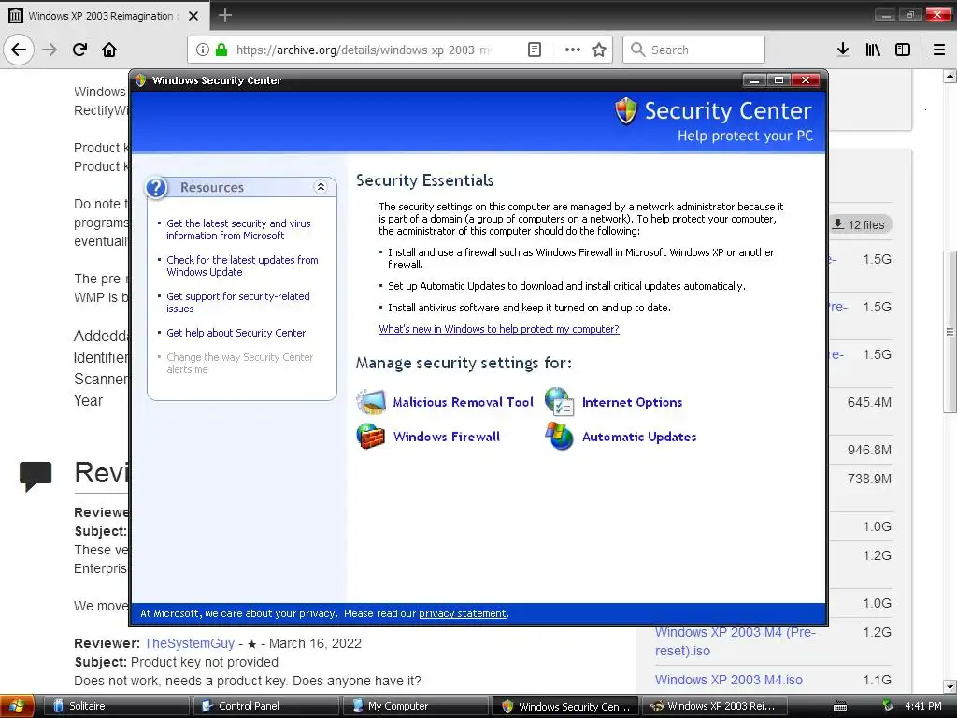Open 'What's new in Windows' link
The height and width of the screenshot is (718, 957).
499,329
